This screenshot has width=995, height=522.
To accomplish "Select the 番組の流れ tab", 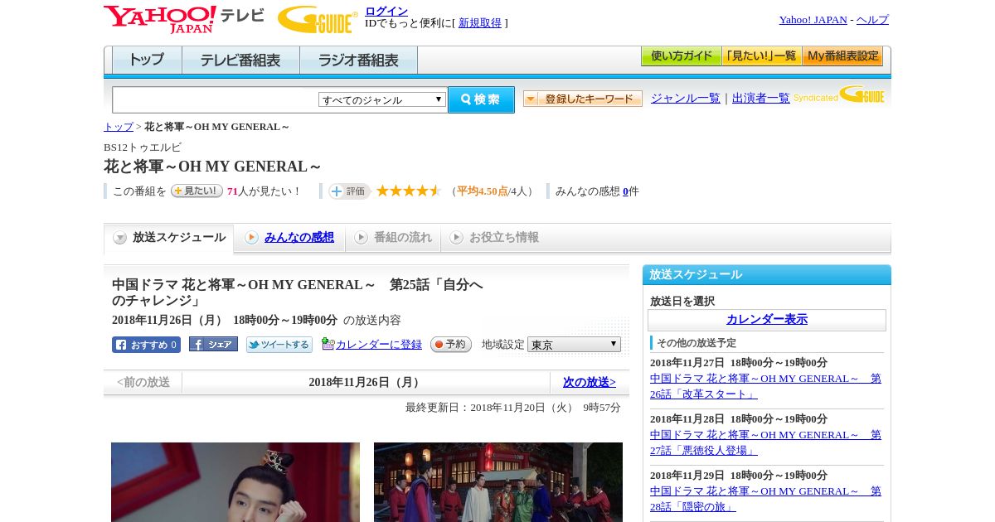I will pyautogui.click(x=393, y=238).
